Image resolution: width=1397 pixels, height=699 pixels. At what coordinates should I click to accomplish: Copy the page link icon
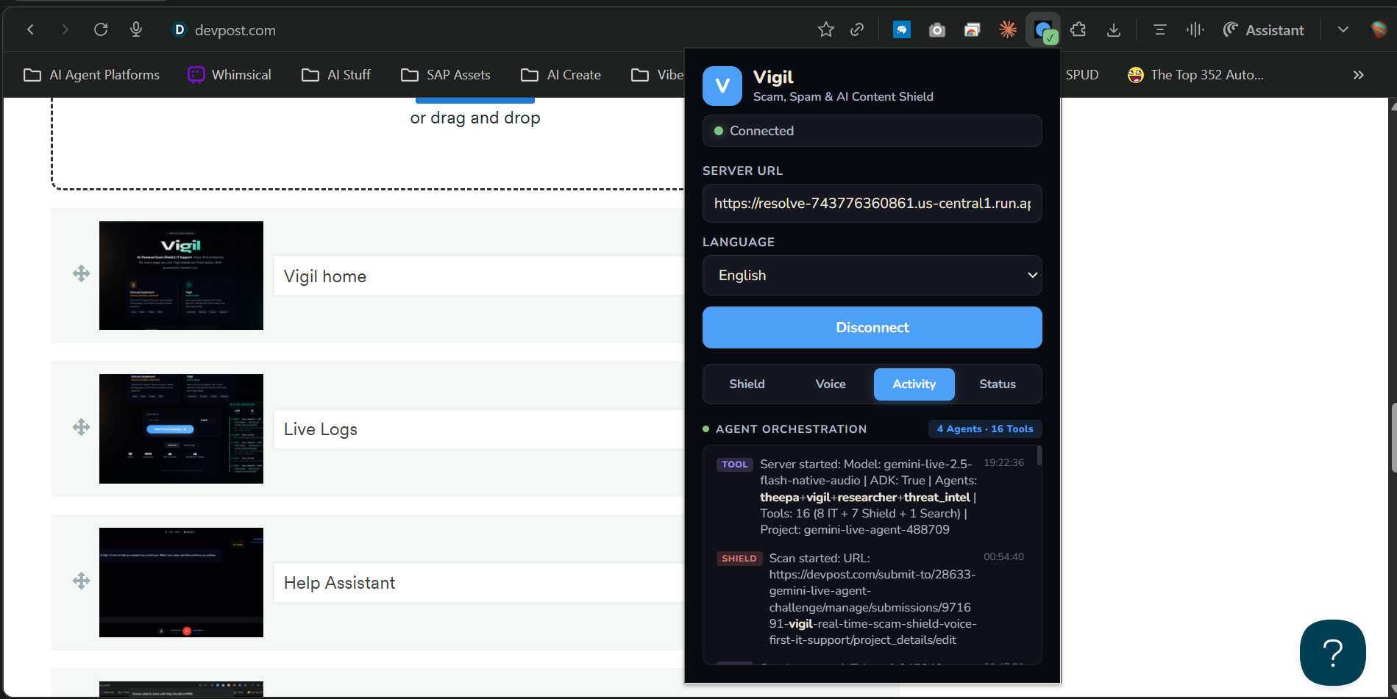[856, 29]
